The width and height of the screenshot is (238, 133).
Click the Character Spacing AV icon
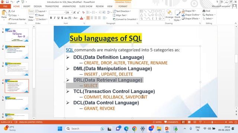[70, 18]
